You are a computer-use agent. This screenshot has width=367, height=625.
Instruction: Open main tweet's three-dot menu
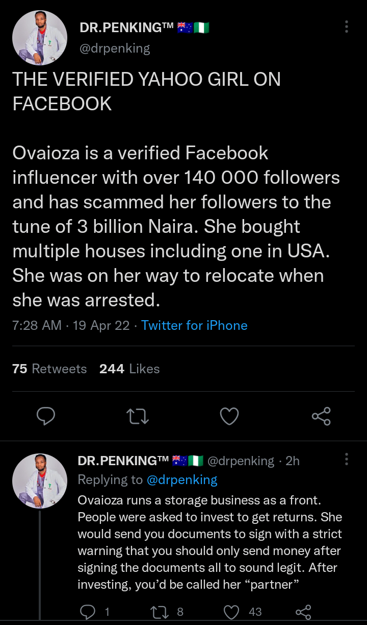click(x=347, y=27)
